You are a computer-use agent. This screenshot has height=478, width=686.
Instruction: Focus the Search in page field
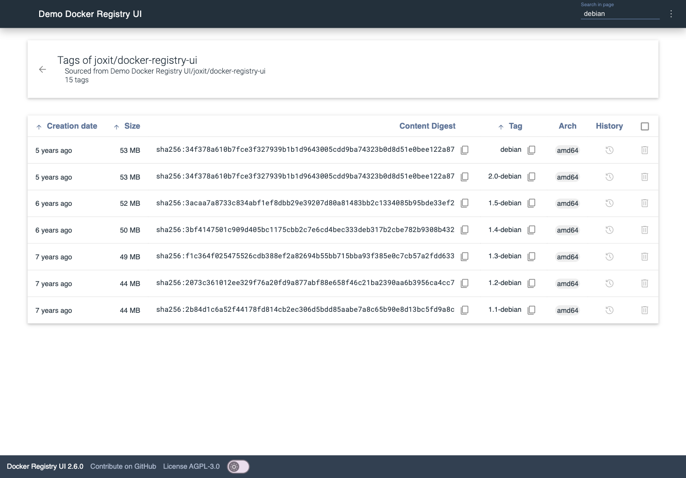coord(620,14)
